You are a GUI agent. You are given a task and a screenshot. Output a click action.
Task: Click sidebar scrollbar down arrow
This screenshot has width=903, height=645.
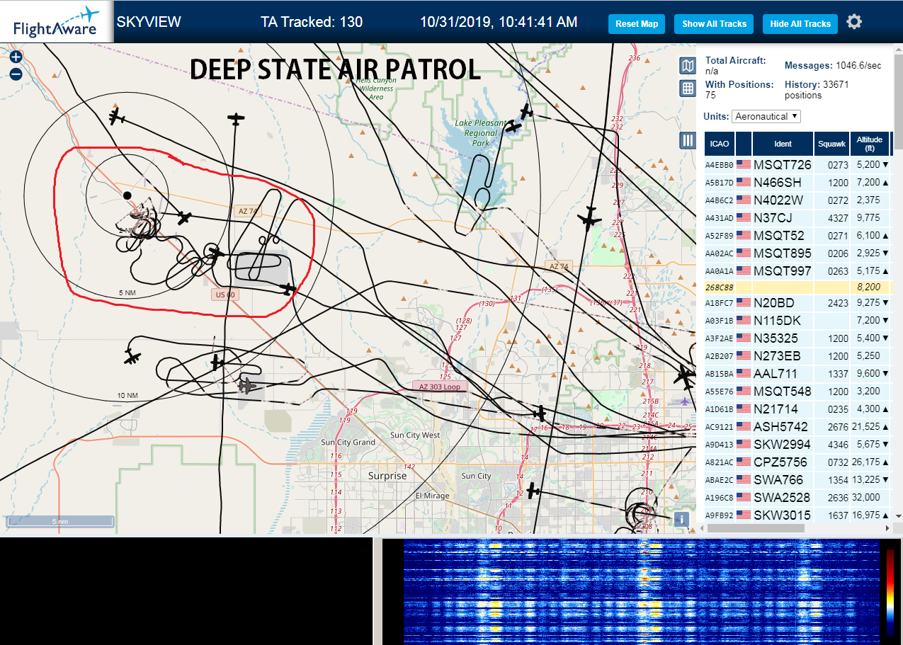[898, 515]
